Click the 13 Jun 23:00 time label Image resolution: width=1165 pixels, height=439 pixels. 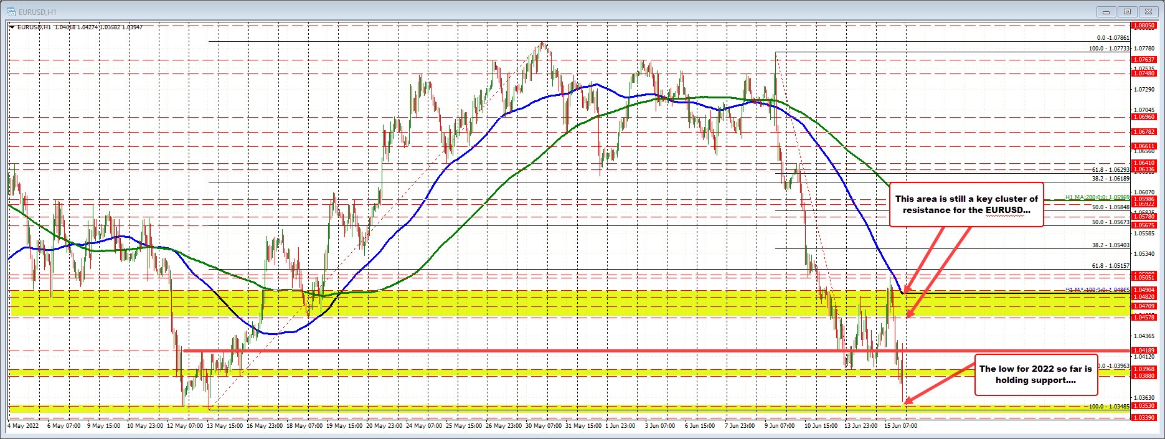862,427
